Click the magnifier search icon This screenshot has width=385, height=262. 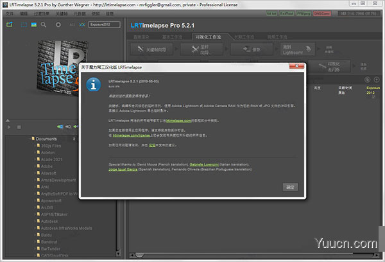44,24
